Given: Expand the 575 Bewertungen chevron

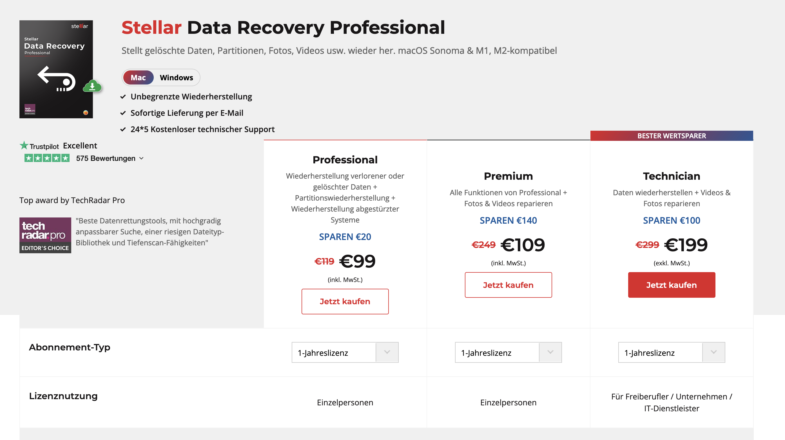Looking at the screenshot, I should [141, 158].
